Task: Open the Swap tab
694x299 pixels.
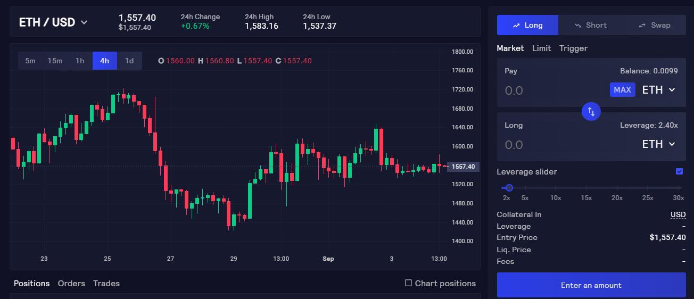Action: [x=654, y=25]
